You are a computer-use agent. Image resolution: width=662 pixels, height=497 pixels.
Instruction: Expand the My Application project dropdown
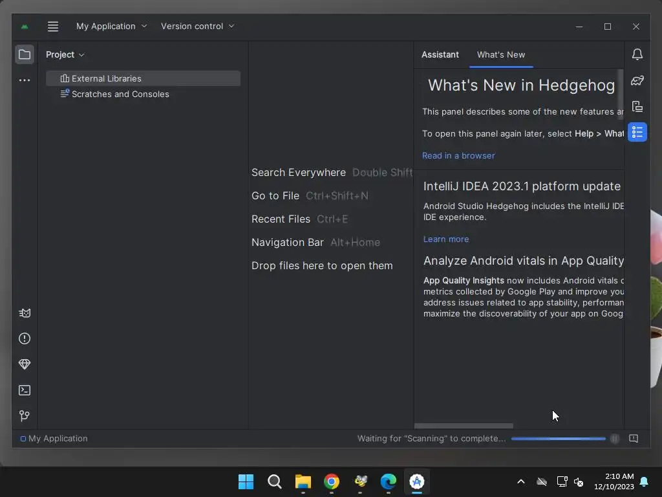[x=111, y=27]
